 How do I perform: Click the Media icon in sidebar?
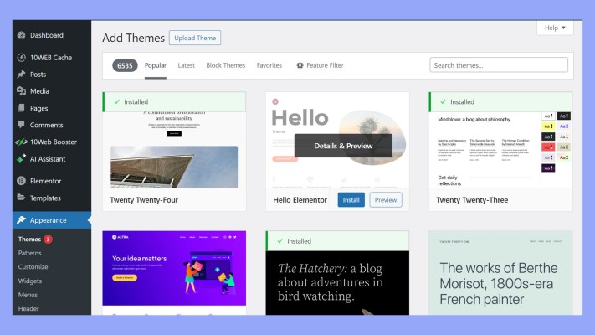pos(20,91)
